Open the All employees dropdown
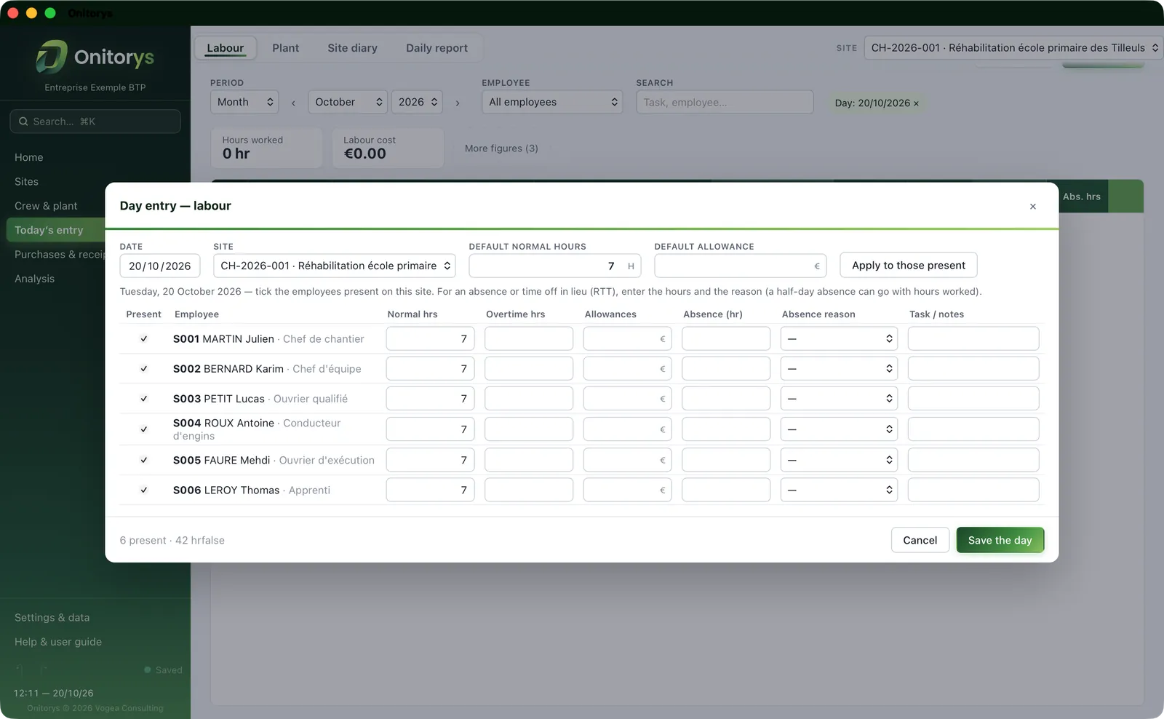The image size is (1164, 719). 553,102
